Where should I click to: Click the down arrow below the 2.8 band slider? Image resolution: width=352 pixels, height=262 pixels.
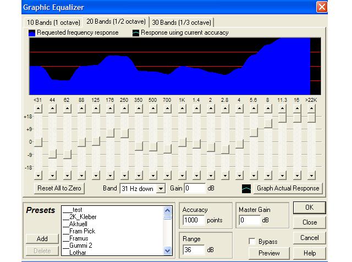pyautogui.click(x=225, y=175)
